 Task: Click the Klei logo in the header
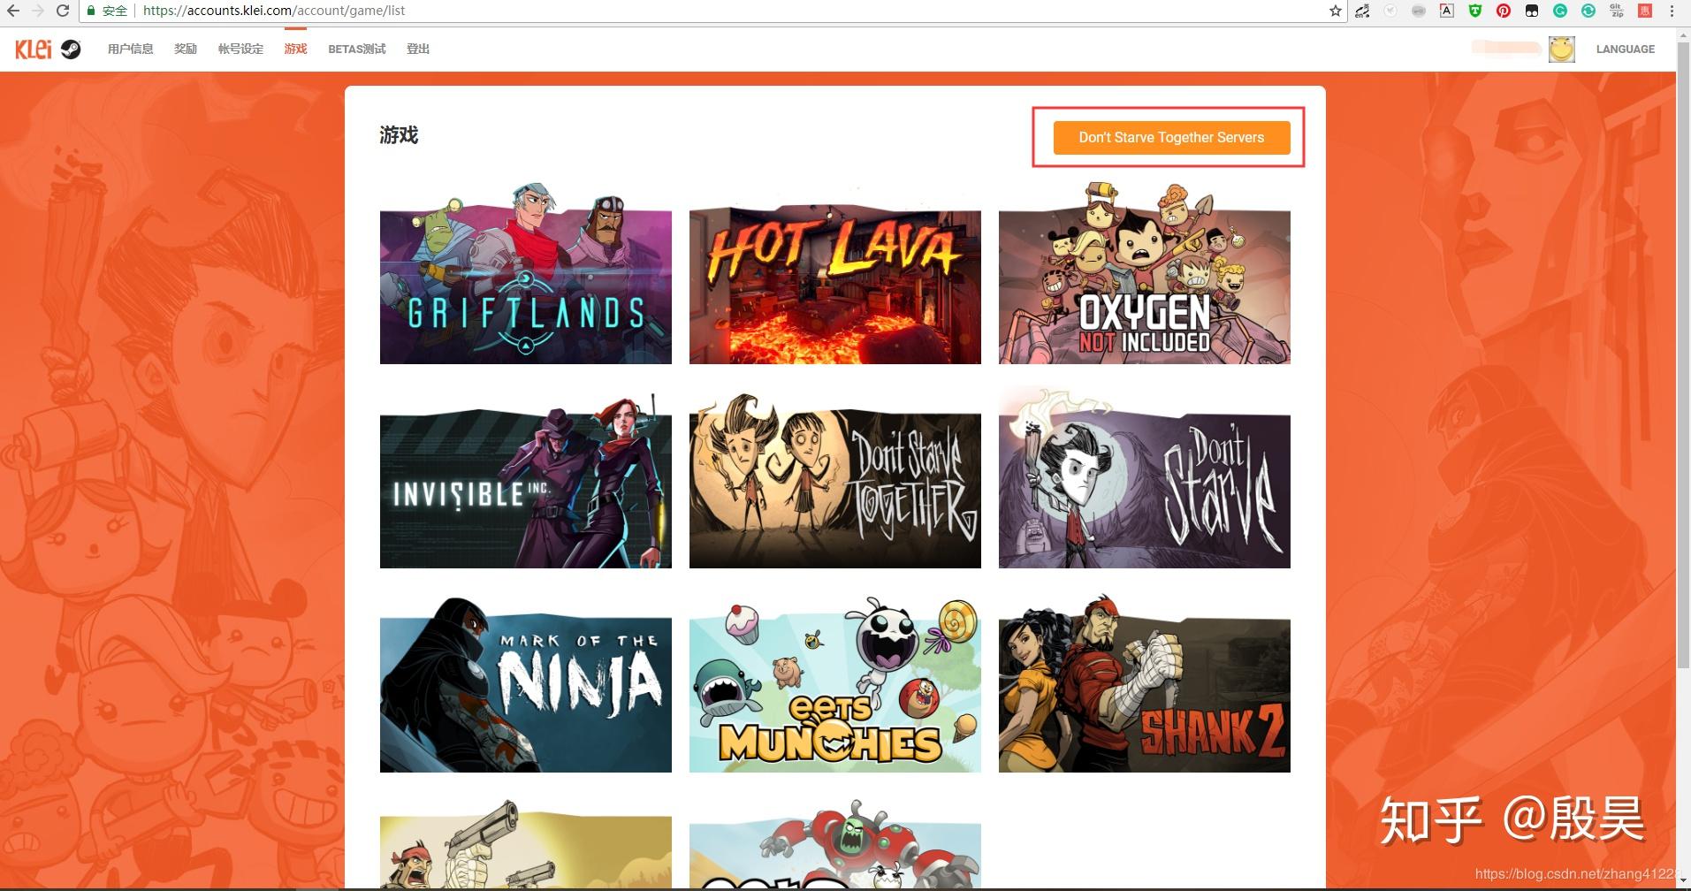(34, 49)
